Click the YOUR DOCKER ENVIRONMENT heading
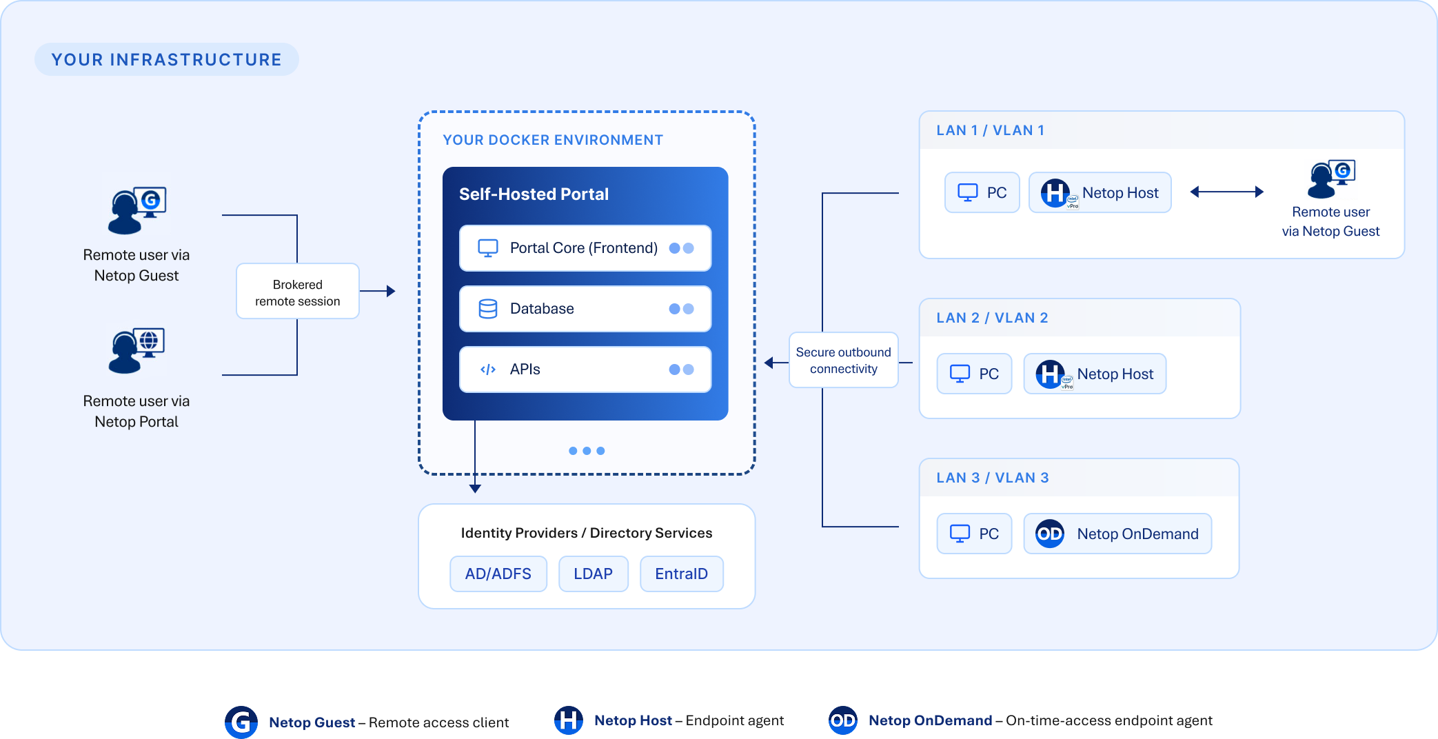Screen dimensions: 1438x739 (x=553, y=140)
